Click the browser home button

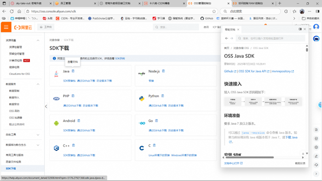pos(19,11)
